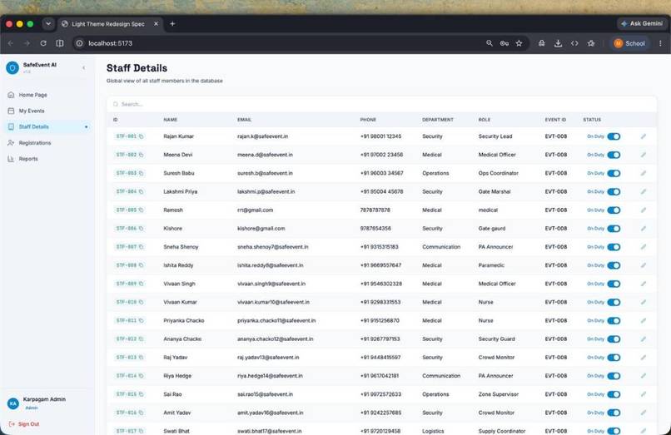Open the tab search dropdown arrow

pyautogui.click(x=48, y=24)
